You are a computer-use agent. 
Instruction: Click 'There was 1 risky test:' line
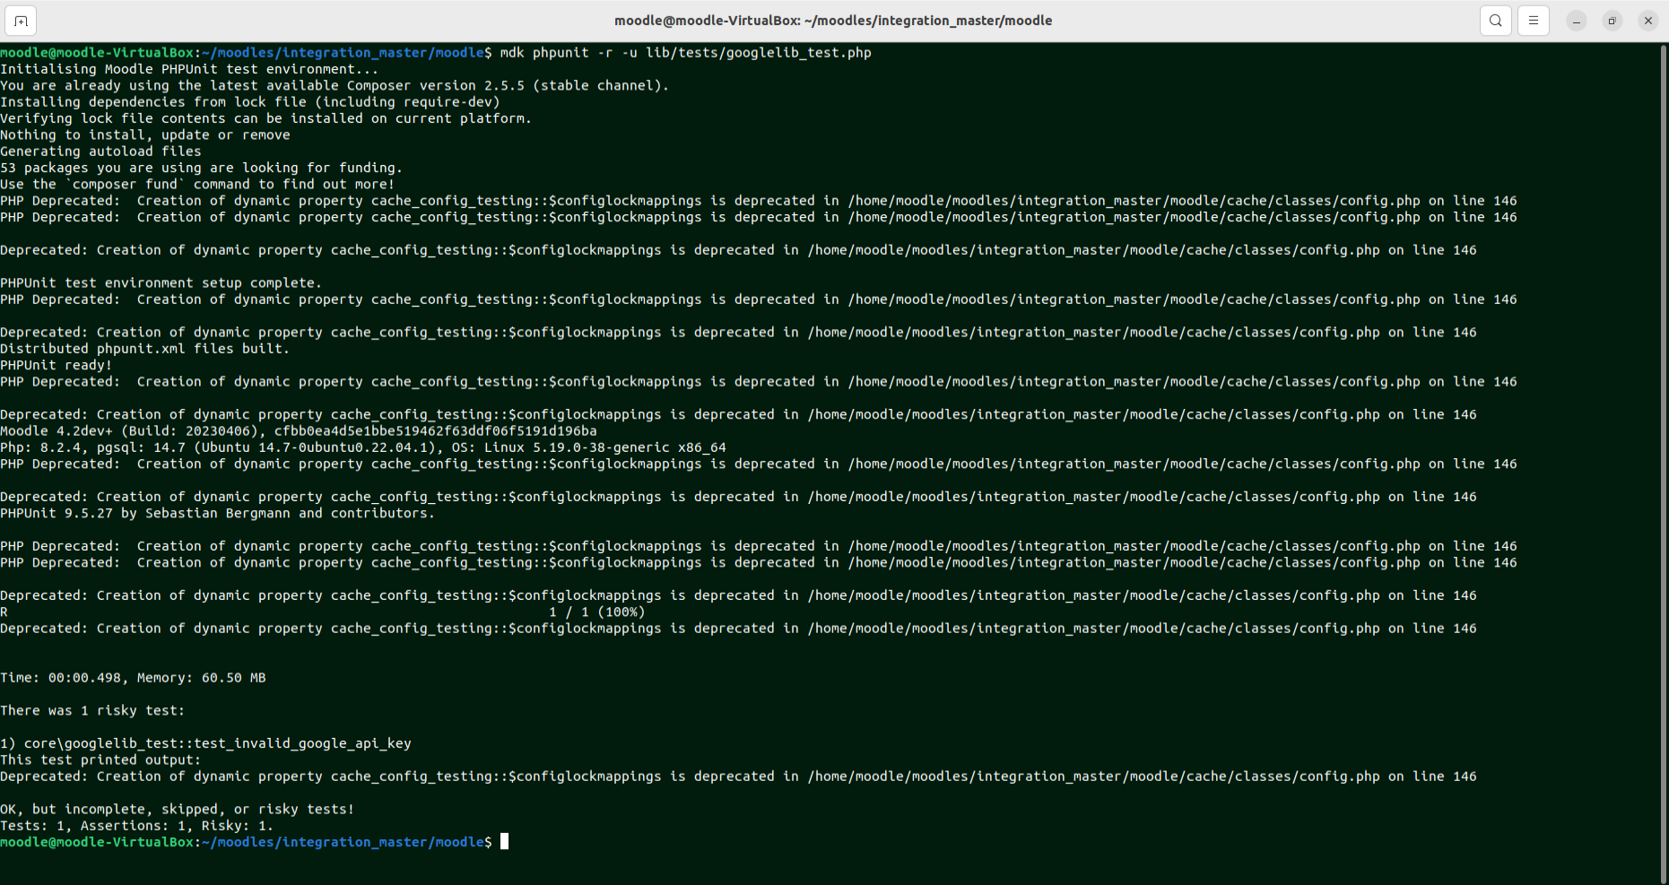click(x=92, y=711)
